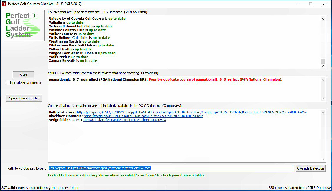Enable the Include Beta courses checkbox
Image resolution: width=332 pixels, height=191 pixels.
point(9,83)
